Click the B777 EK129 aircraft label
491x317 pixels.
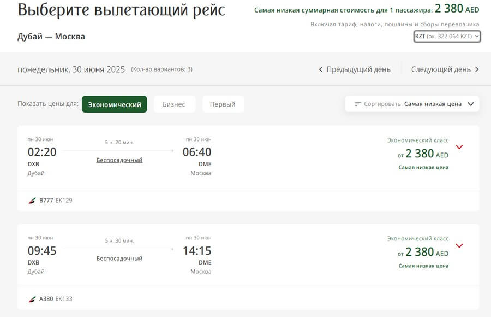56,200
